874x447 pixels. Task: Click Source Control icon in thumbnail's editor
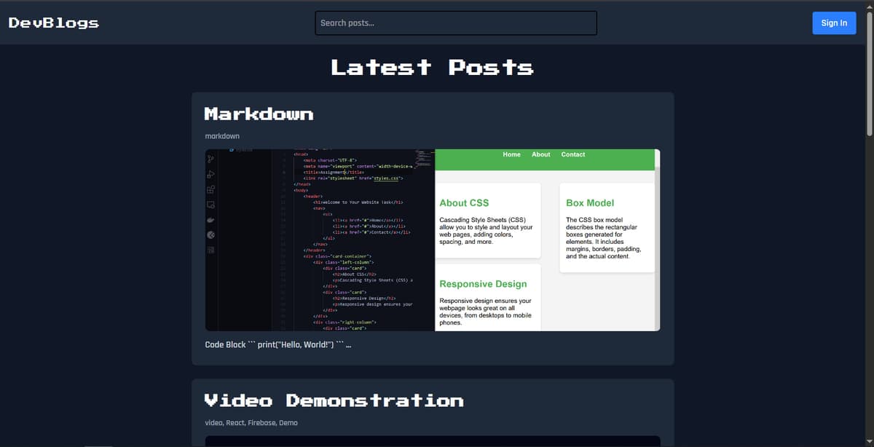click(210, 159)
